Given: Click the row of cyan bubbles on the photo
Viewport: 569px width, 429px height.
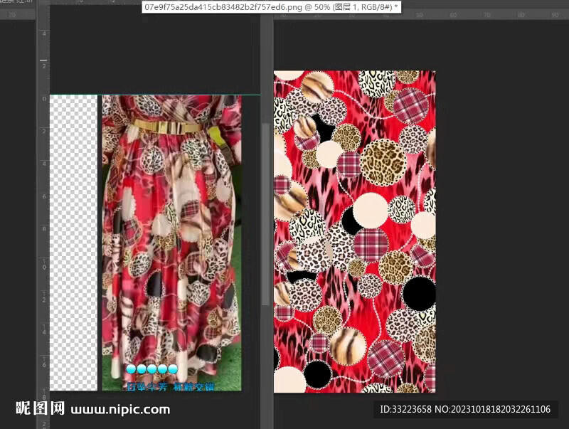Looking at the screenshot, I should point(151,369).
